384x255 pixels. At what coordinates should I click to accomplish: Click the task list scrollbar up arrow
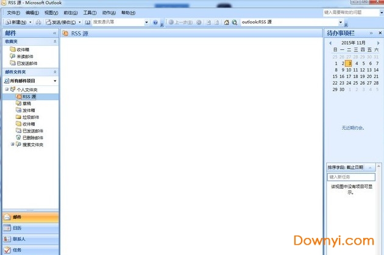click(x=379, y=167)
